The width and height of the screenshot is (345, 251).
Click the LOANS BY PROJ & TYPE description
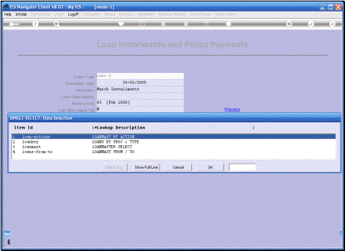[115, 142]
